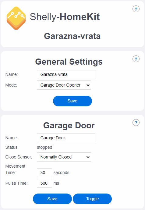Click the Garazna-vrata device heading

72,36
